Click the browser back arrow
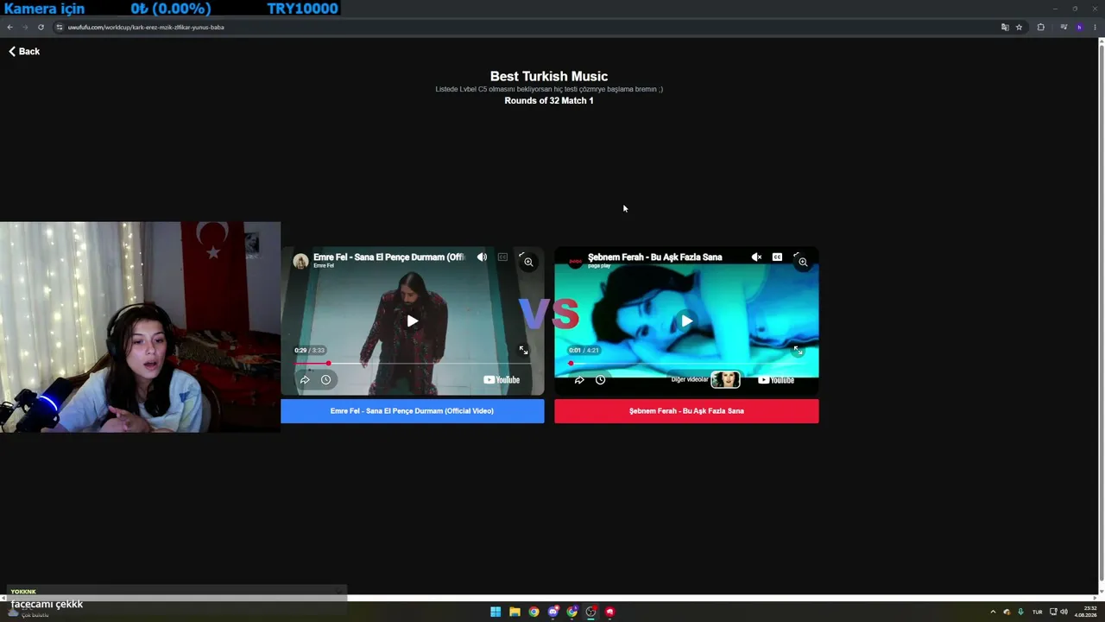 click(9, 27)
